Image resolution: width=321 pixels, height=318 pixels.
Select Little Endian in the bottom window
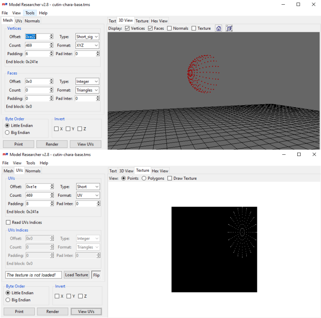pos(8,293)
